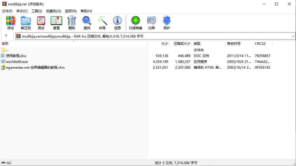Run the Test (测试) archive tool
This screenshot has width=296, height=166.
coord(41,21)
